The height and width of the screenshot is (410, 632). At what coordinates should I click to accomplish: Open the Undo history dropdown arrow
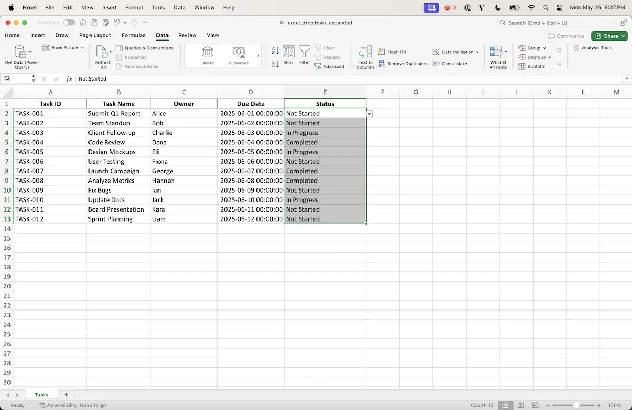[x=125, y=23]
